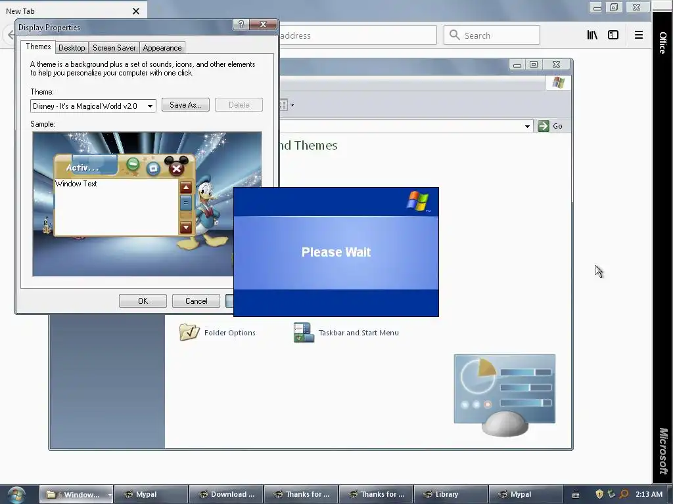Open the Appearance tab
Image resolution: width=673 pixels, height=504 pixels.
tap(162, 47)
